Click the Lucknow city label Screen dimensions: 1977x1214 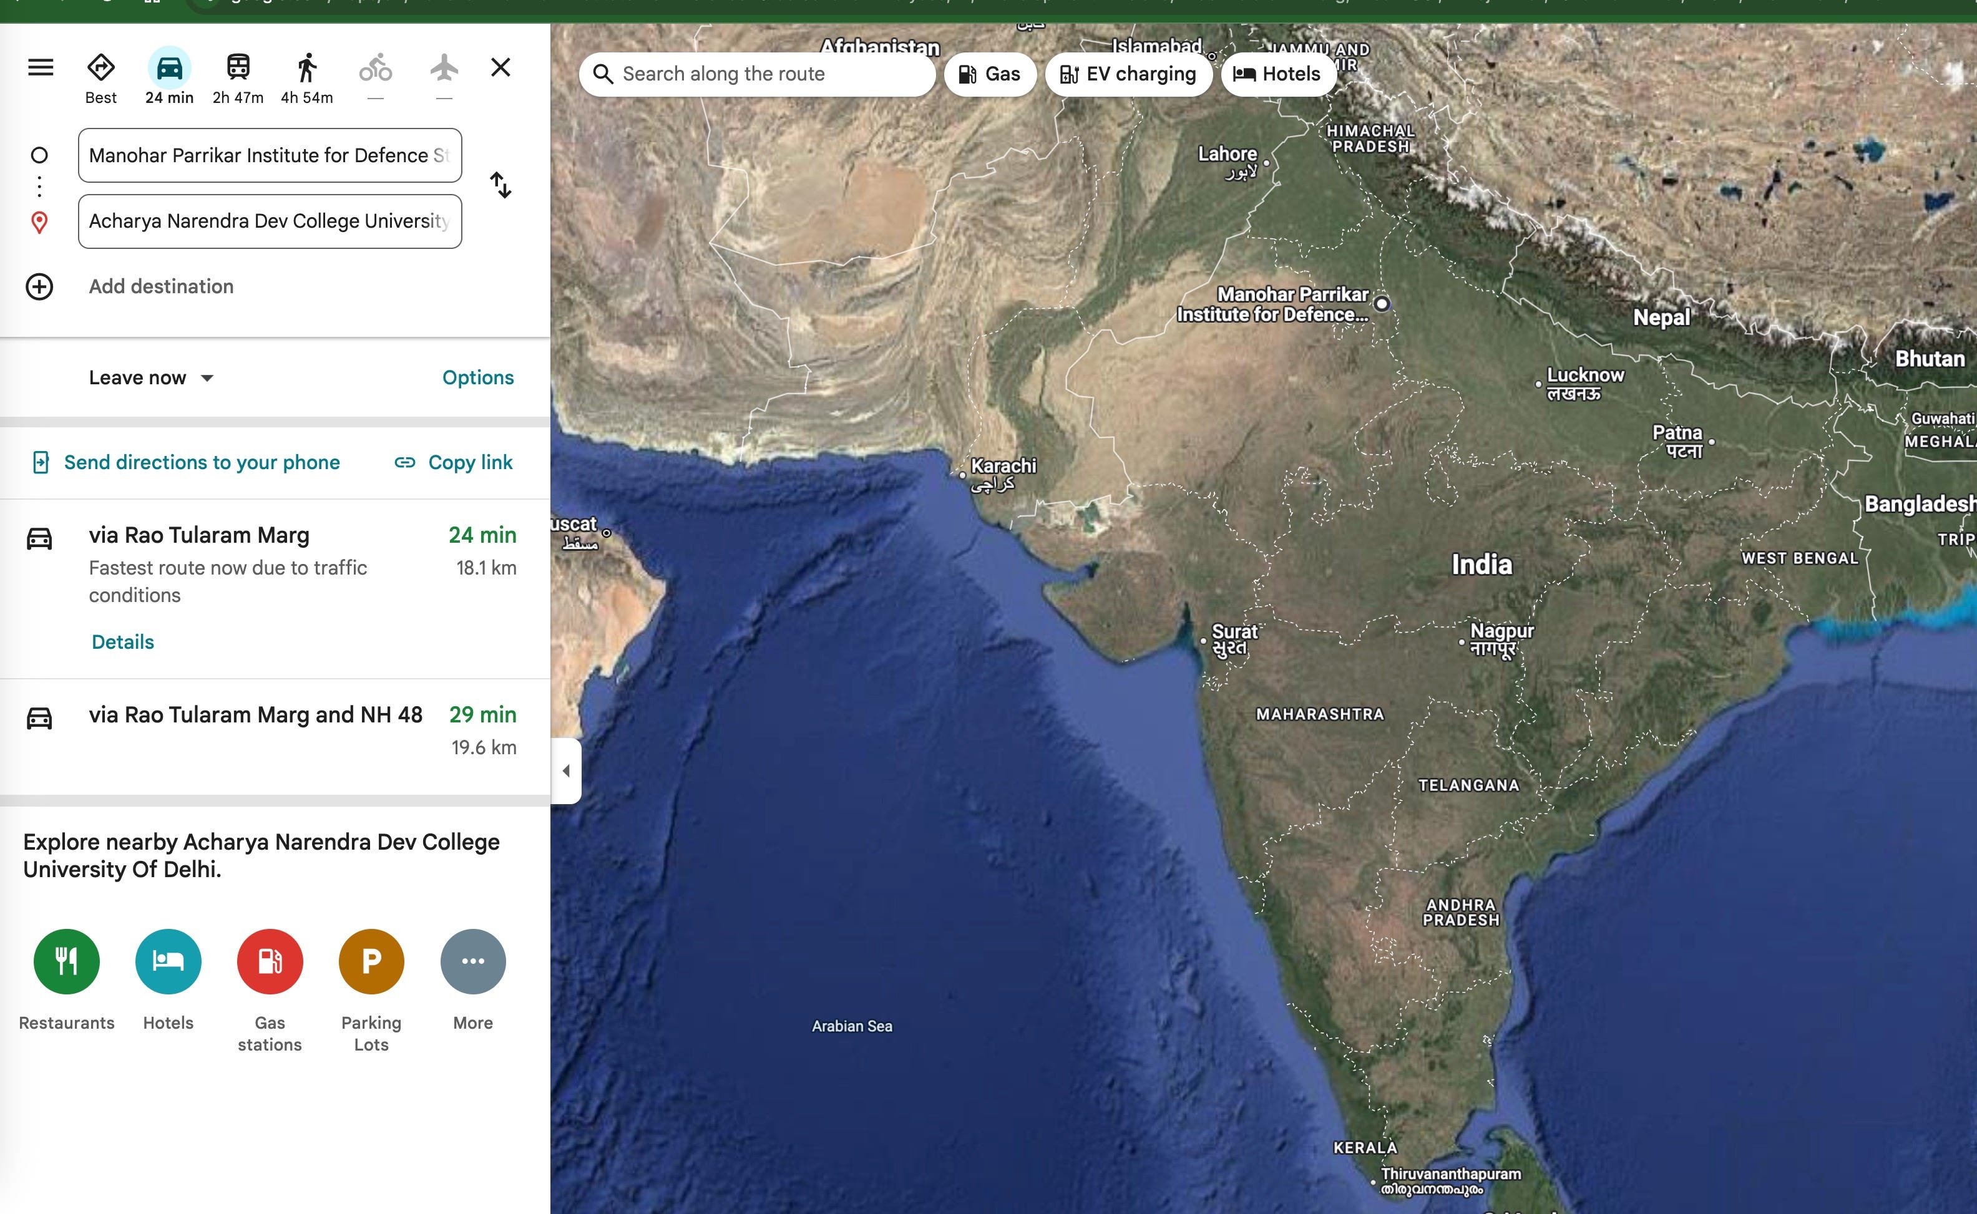pyautogui.click(x=1585, y=384)
